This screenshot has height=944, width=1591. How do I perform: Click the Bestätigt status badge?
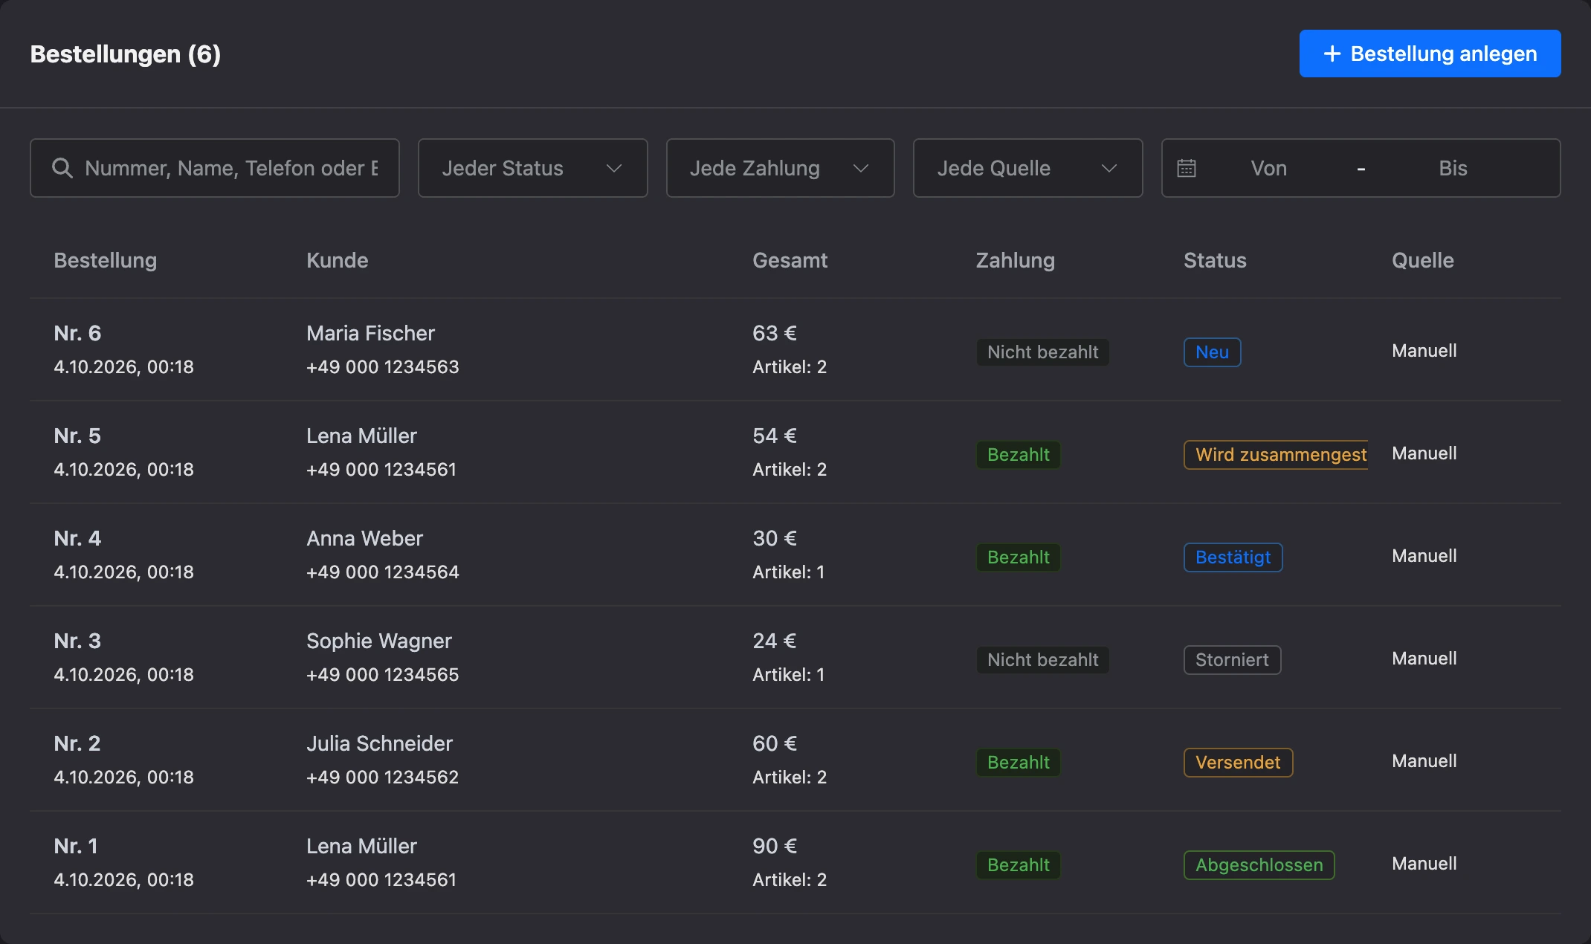[x=1233, y=557]
